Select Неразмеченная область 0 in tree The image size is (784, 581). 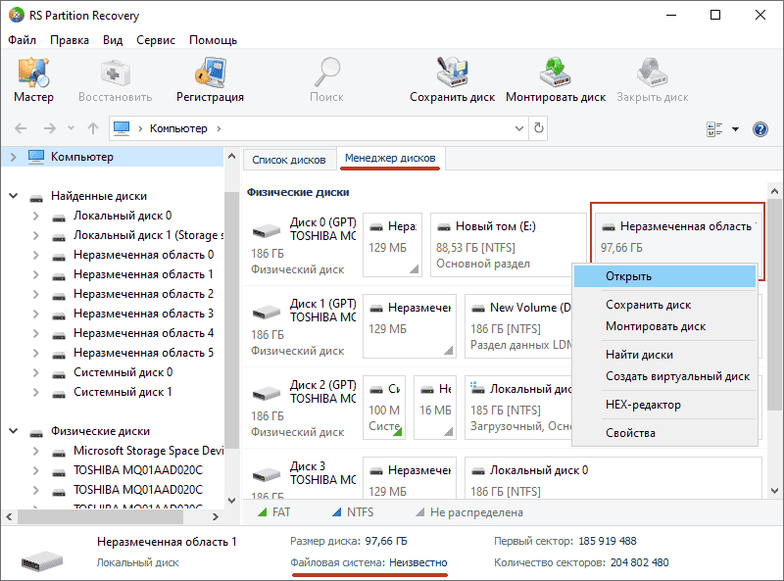tap(143, 255)
